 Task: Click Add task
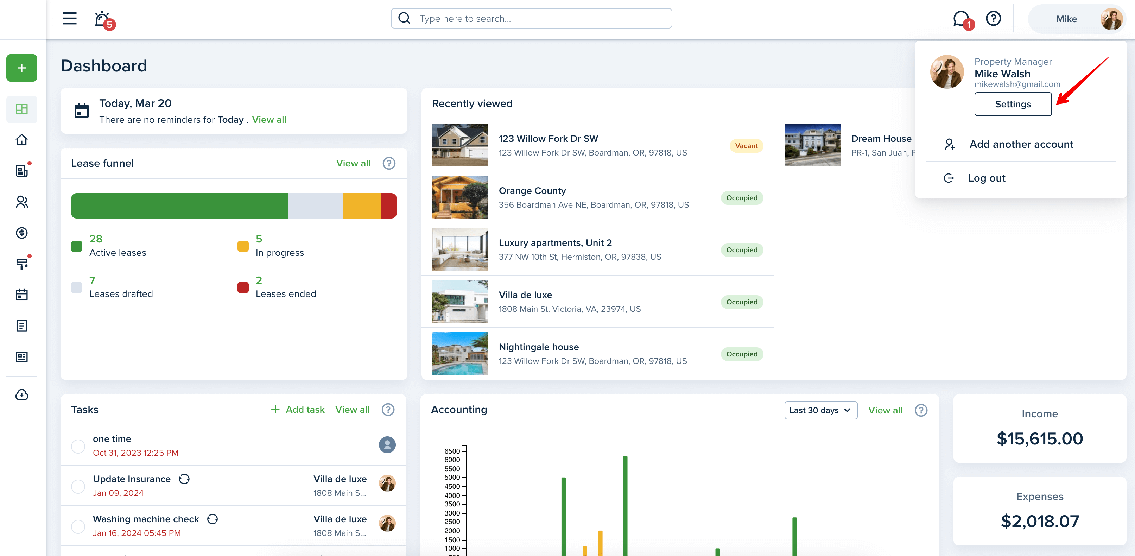[297, 410]
